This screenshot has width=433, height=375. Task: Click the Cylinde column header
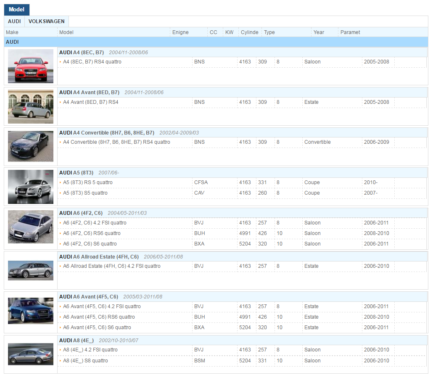(249, 32)
